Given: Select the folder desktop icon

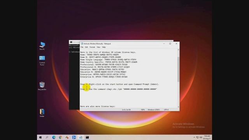Looking at the screenshot, I should point(42,113).
